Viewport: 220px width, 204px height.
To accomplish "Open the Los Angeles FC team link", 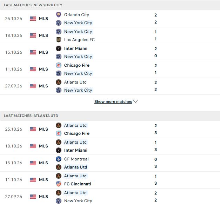I will [79, 40].
